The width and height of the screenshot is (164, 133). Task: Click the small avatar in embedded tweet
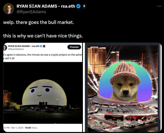(5, 48)
